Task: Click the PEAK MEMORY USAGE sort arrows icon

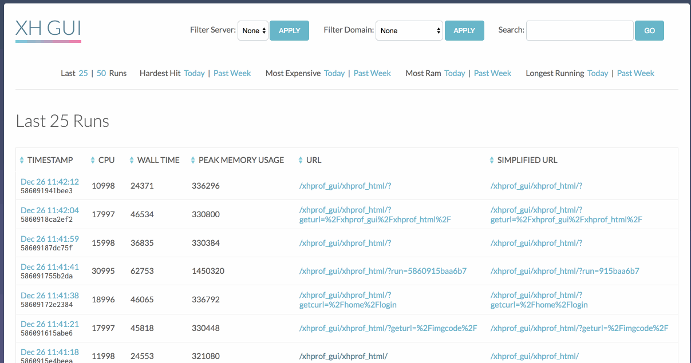Action: click(194, 161)
